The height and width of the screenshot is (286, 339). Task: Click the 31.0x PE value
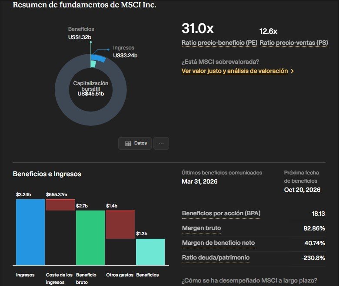[198, 28]
